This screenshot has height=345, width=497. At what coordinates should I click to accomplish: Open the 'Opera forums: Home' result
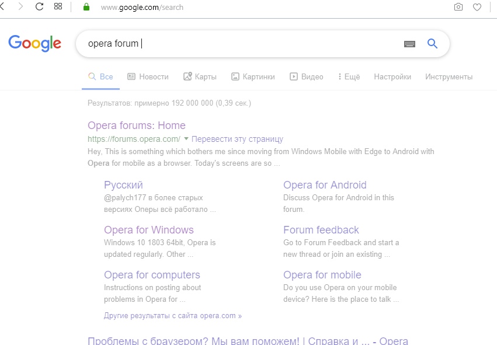pyautogui.click(x=137, y=126)
